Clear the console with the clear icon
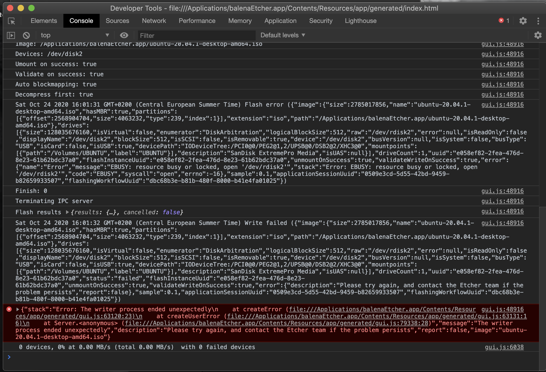 (26, 35)
